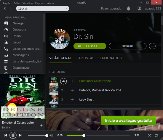163x140 pixels.
Task: Click the Listas das mais tocadas icon
Action: [x=6, y=49]
